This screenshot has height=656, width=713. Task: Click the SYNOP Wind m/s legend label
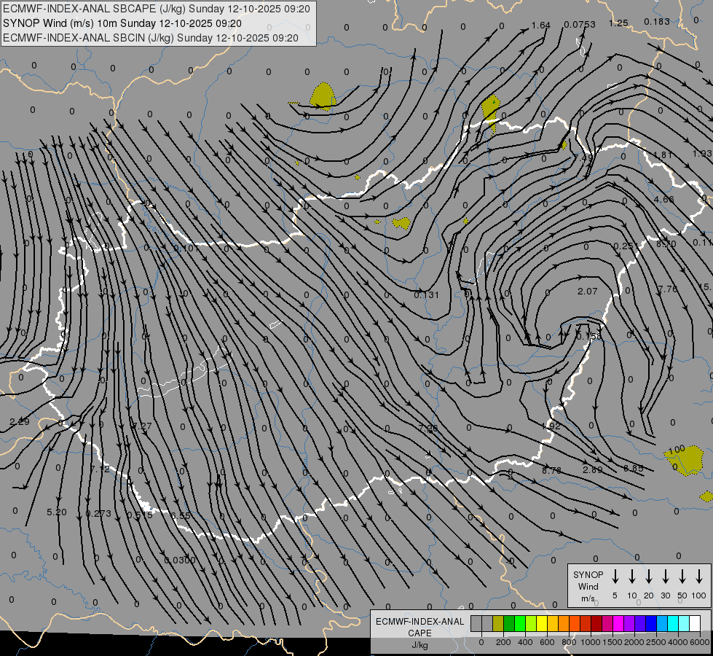588,586
